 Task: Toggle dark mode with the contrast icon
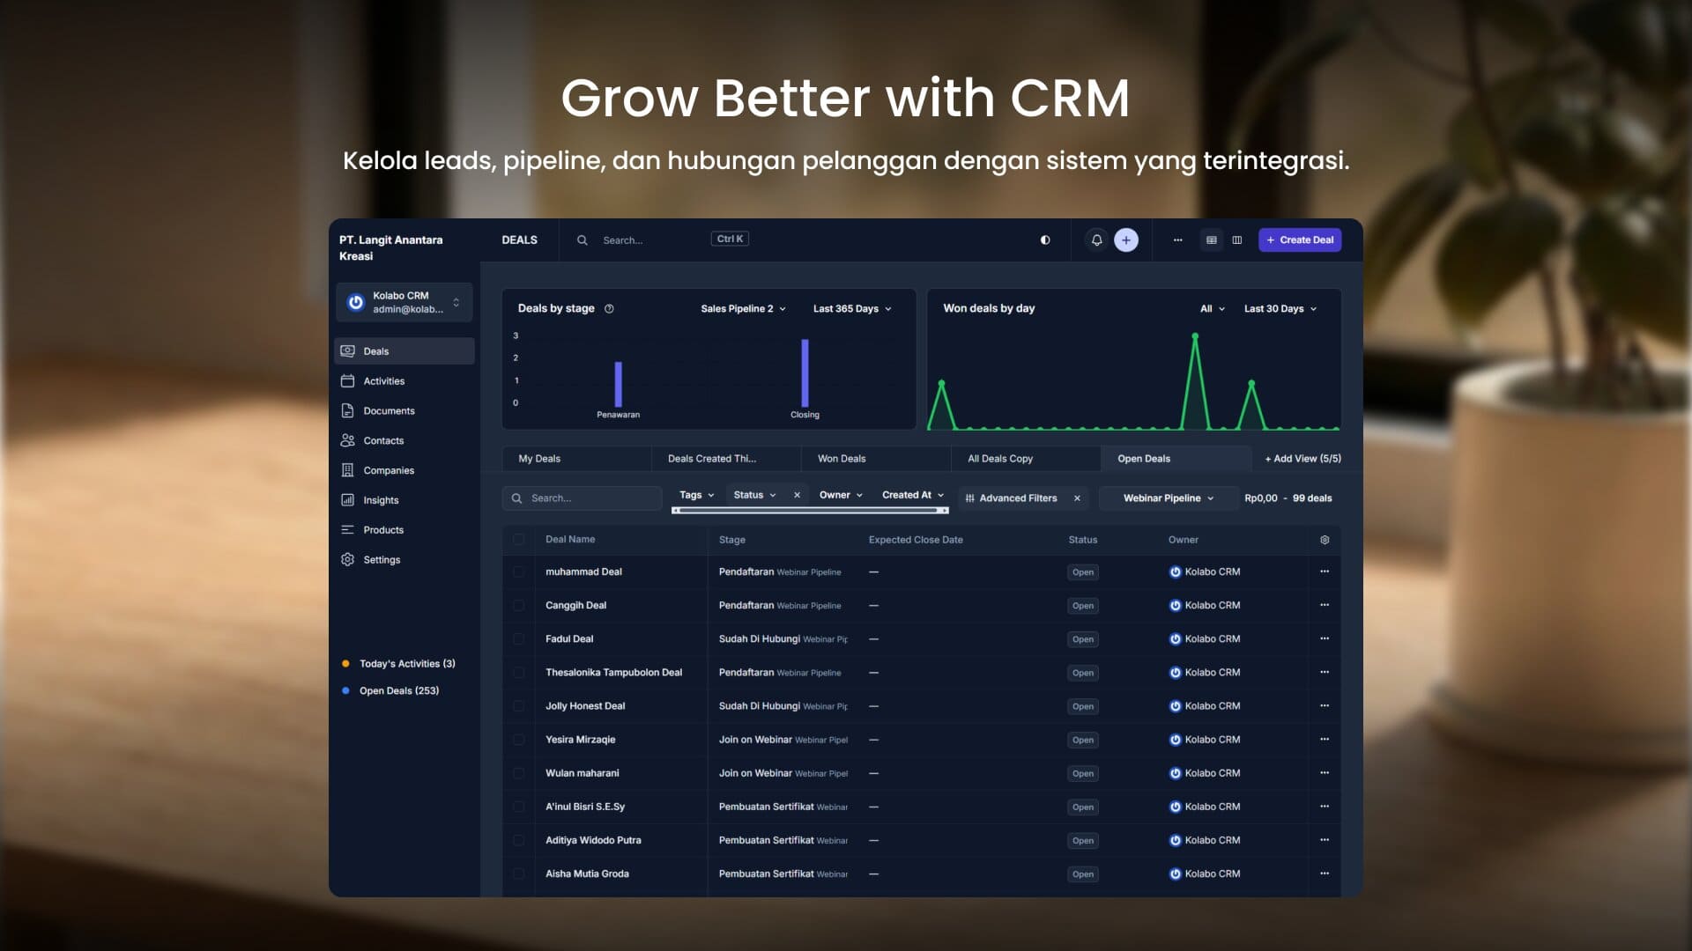1045,240
